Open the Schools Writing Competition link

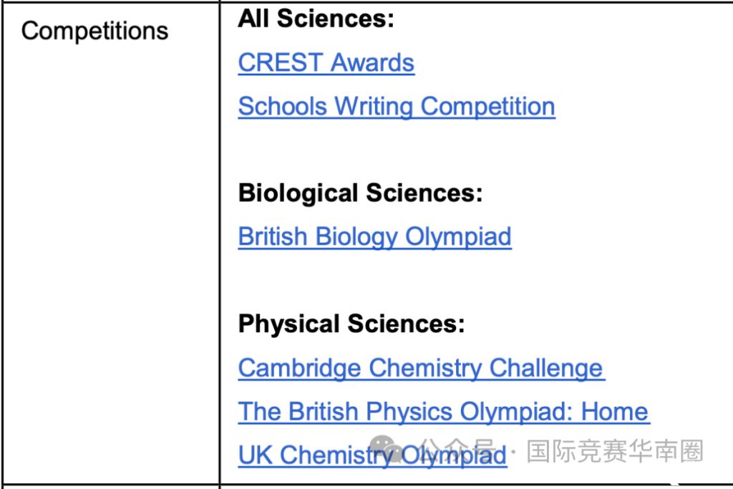point(397,106)
